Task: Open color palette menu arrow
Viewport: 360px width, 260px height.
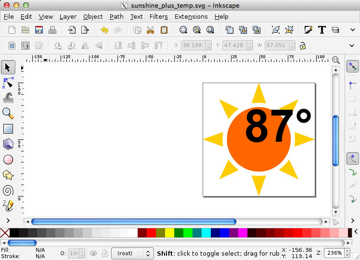Action: [356, 232]
